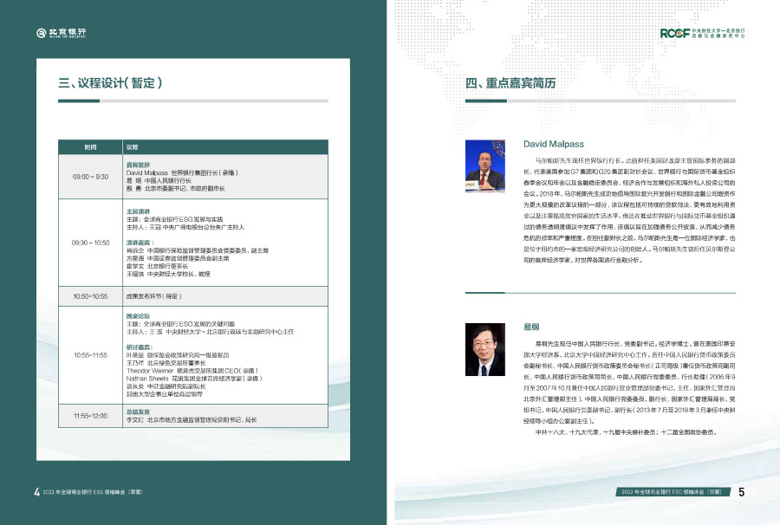The image size is (780, 525).
Task: Select David Malpass's portrait photo
Action: coord(485,165)
